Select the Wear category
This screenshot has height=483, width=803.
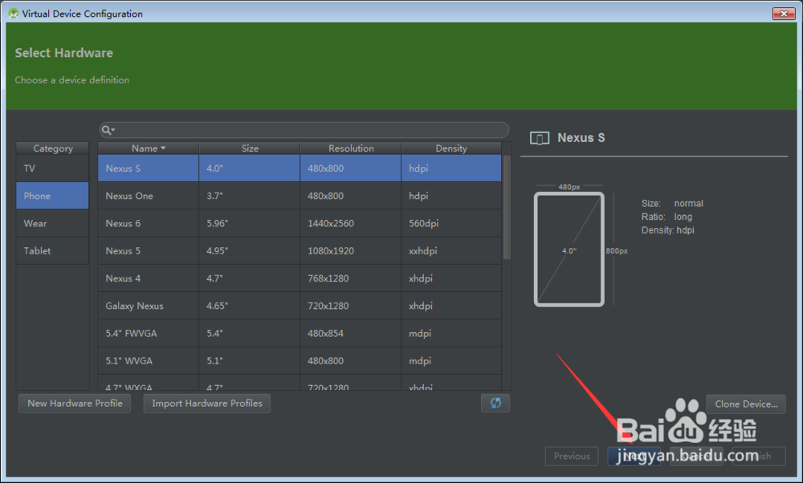[52, 223]
